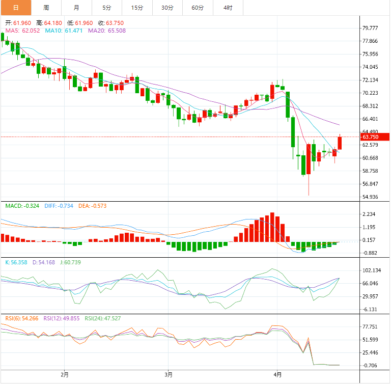
Task: Click the close price 63.750 in header
Action: pyautogui.click(x=115, y=23)
